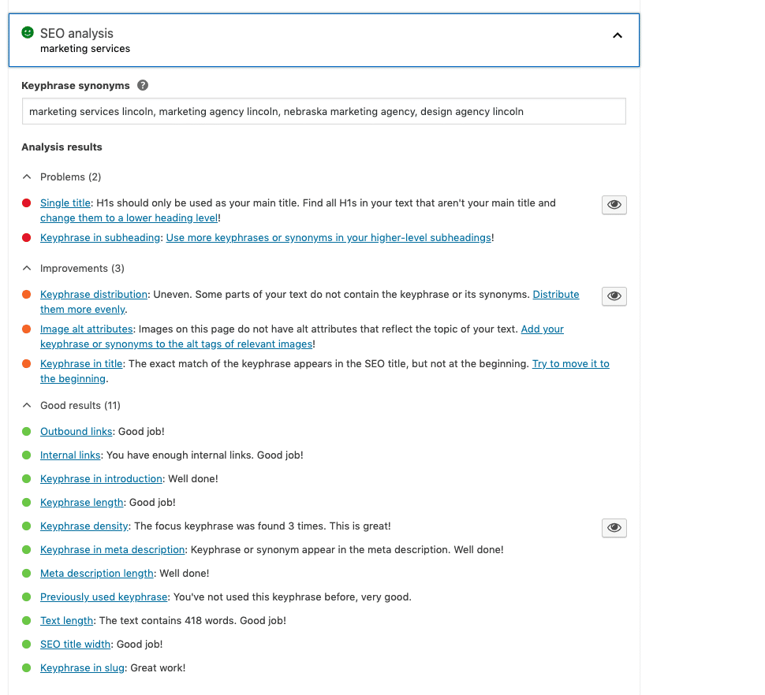
Task: Click the green smiley SEO score icon
Action: click(28, 33)
